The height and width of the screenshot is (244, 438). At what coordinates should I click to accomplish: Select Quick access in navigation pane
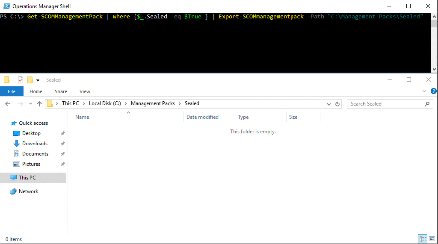33,123
